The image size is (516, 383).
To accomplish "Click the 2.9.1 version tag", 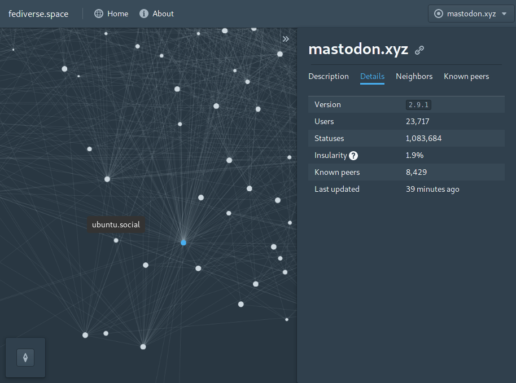I will point(418,105).
